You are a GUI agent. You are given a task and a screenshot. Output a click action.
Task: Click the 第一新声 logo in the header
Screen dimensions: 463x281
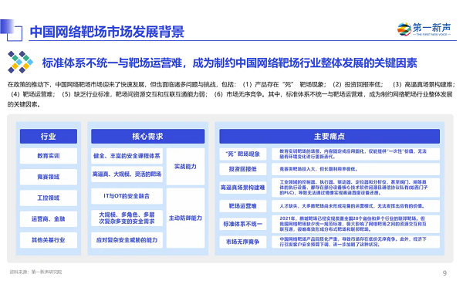[424, 29]
